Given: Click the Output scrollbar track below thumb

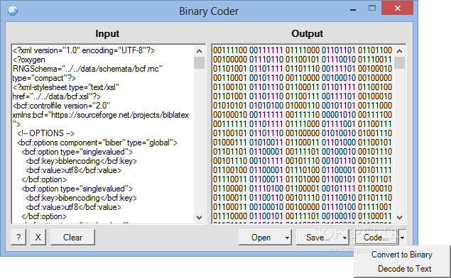Looking at the screenshot, I should pos(399,140).
